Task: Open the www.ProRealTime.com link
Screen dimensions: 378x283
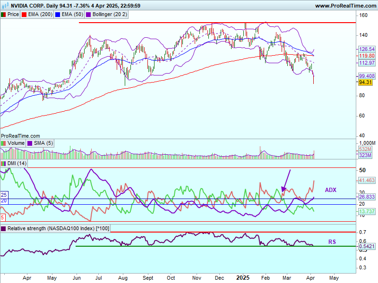Action: (x=346, y=6)
